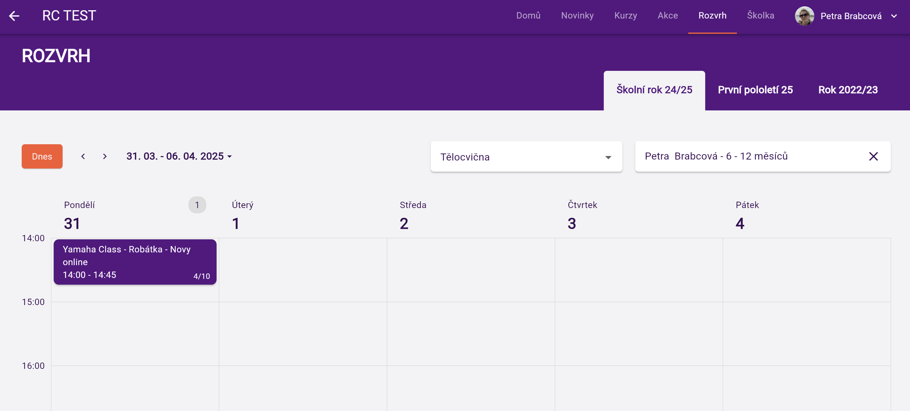This screenshot has width=910, height=411.
Task: Go to next week chevron
Action: [x=104, y=156]
